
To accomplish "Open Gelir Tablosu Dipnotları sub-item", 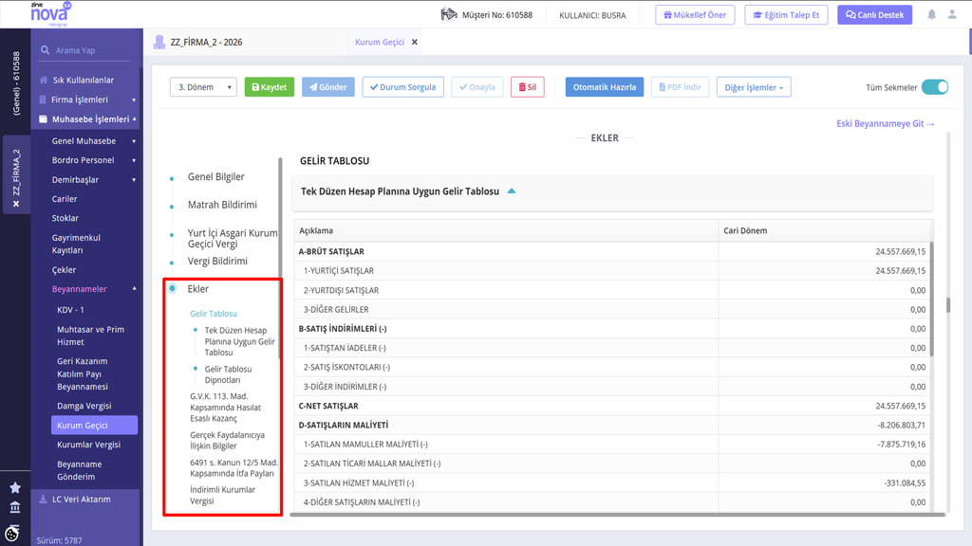I will pyautogui.click(x=228, y=374).
